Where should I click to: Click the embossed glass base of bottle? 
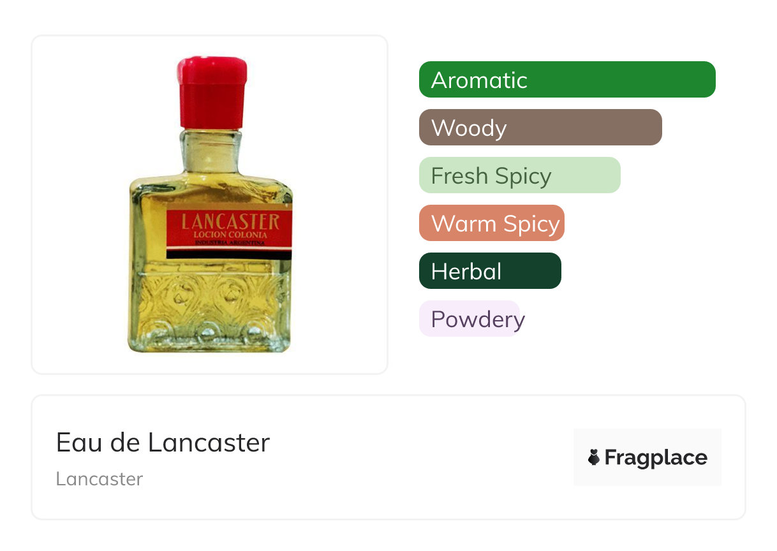point(209,312)
